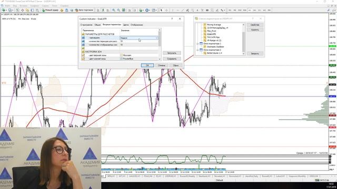Click 'Отмена' in Custom Indicator dialog
The image size is (337, 189).
[x=162, y=65]
